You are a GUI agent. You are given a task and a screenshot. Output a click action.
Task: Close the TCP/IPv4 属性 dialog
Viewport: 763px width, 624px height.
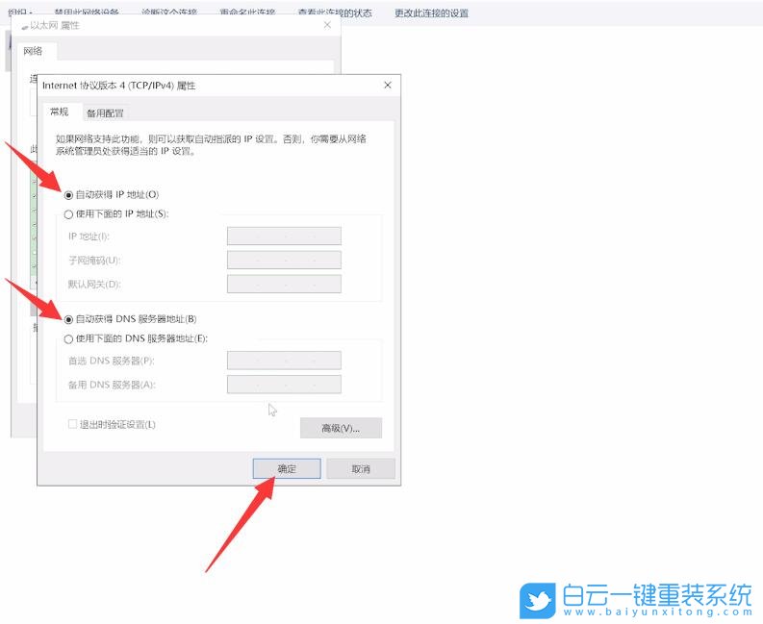(388, 86)
